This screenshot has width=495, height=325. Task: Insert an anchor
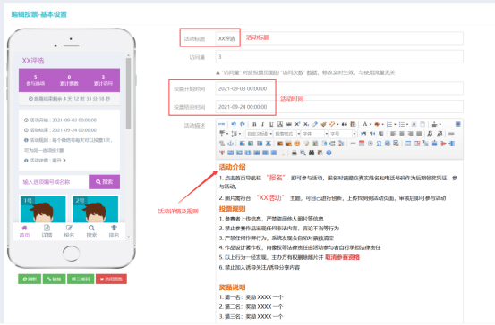(230, 143)
